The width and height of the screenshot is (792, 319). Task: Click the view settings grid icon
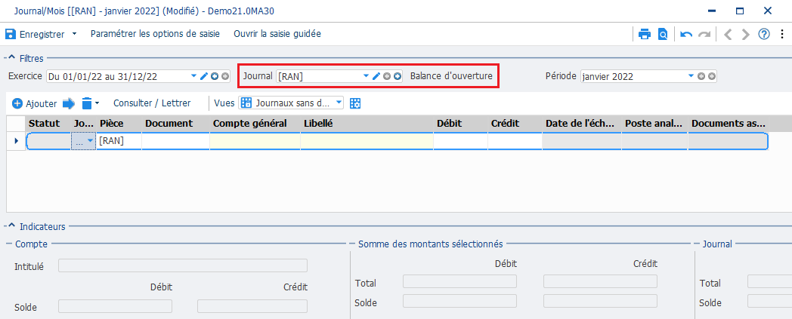(356, 103)
